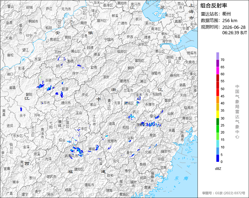249x198 pixels.
Task: Click the 东海 sea label
Action: [x=181, y=178]
